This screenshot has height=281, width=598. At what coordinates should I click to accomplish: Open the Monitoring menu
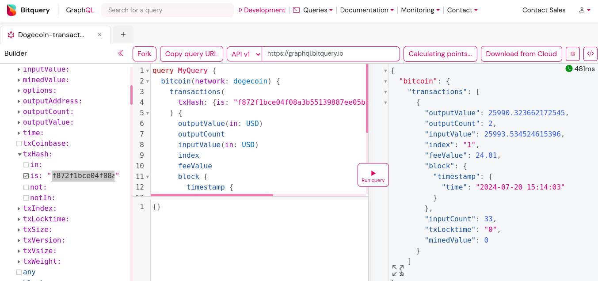point(420,10)
